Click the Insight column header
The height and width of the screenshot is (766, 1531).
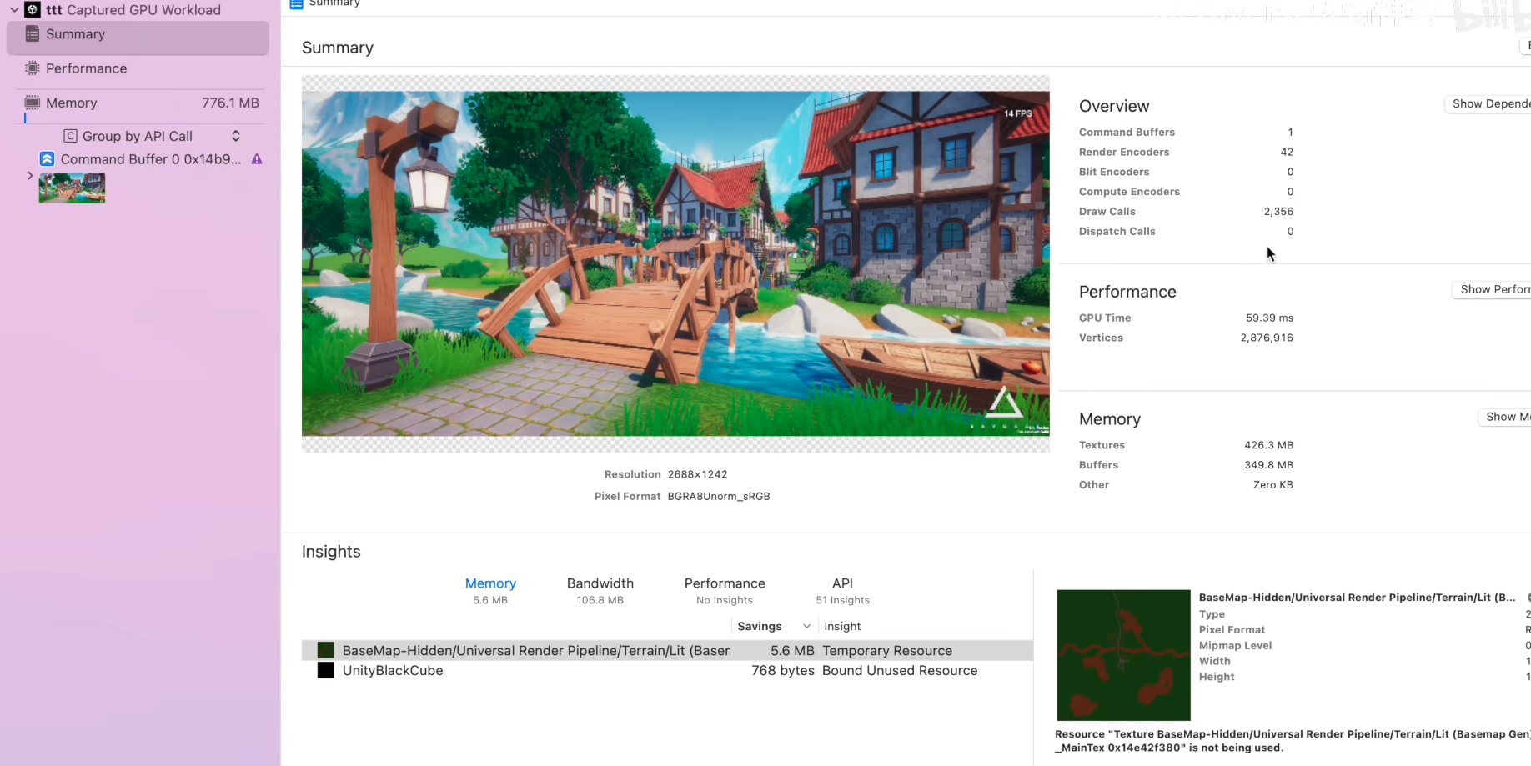842,627
